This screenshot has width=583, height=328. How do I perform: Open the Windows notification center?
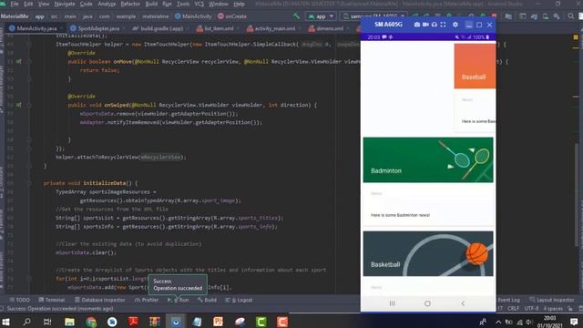pos(574,322)
